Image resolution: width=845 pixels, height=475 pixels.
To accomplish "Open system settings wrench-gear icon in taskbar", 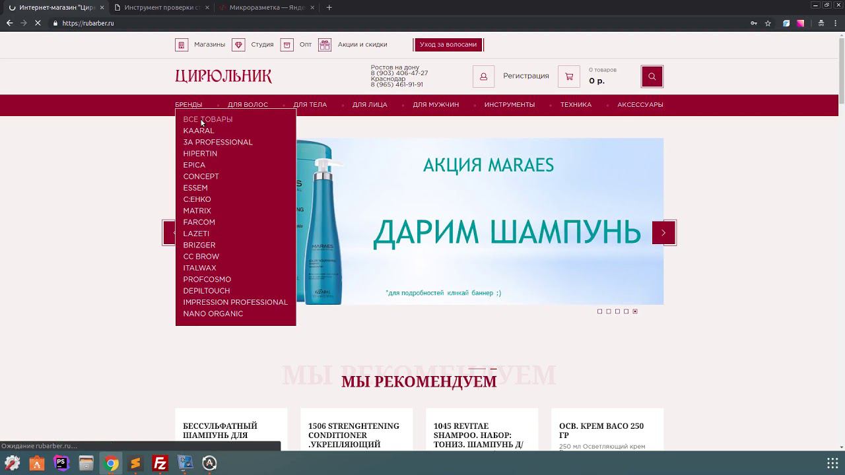I will coord(12,463).
